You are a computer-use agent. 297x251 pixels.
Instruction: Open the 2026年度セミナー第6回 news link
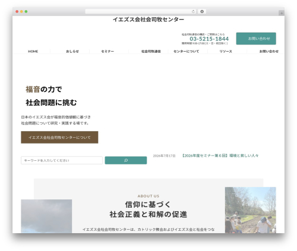click(220, 155)
